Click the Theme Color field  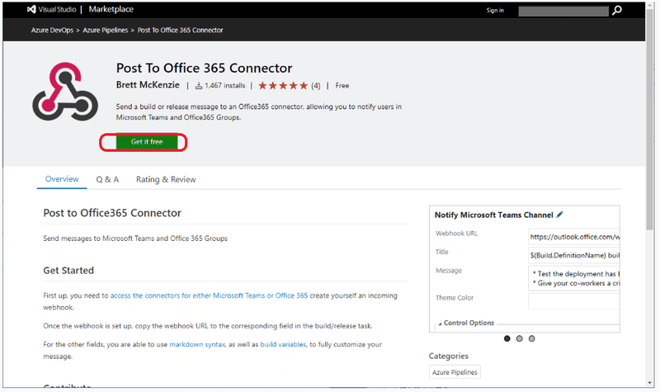pyautogui.click(x=573, y=301)
